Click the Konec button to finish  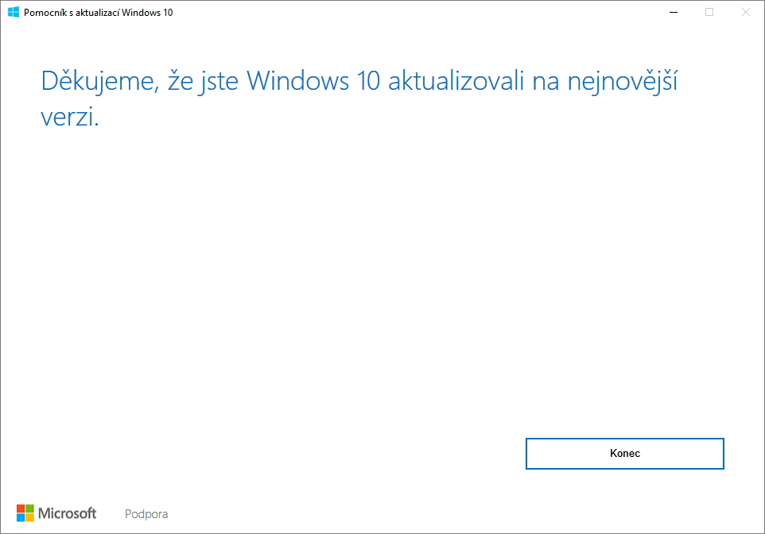[624, 454]
